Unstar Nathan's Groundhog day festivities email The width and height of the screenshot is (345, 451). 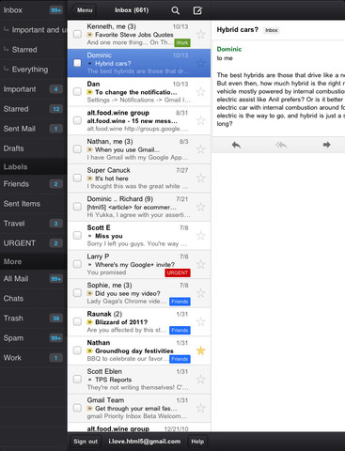tap(200, 350)
